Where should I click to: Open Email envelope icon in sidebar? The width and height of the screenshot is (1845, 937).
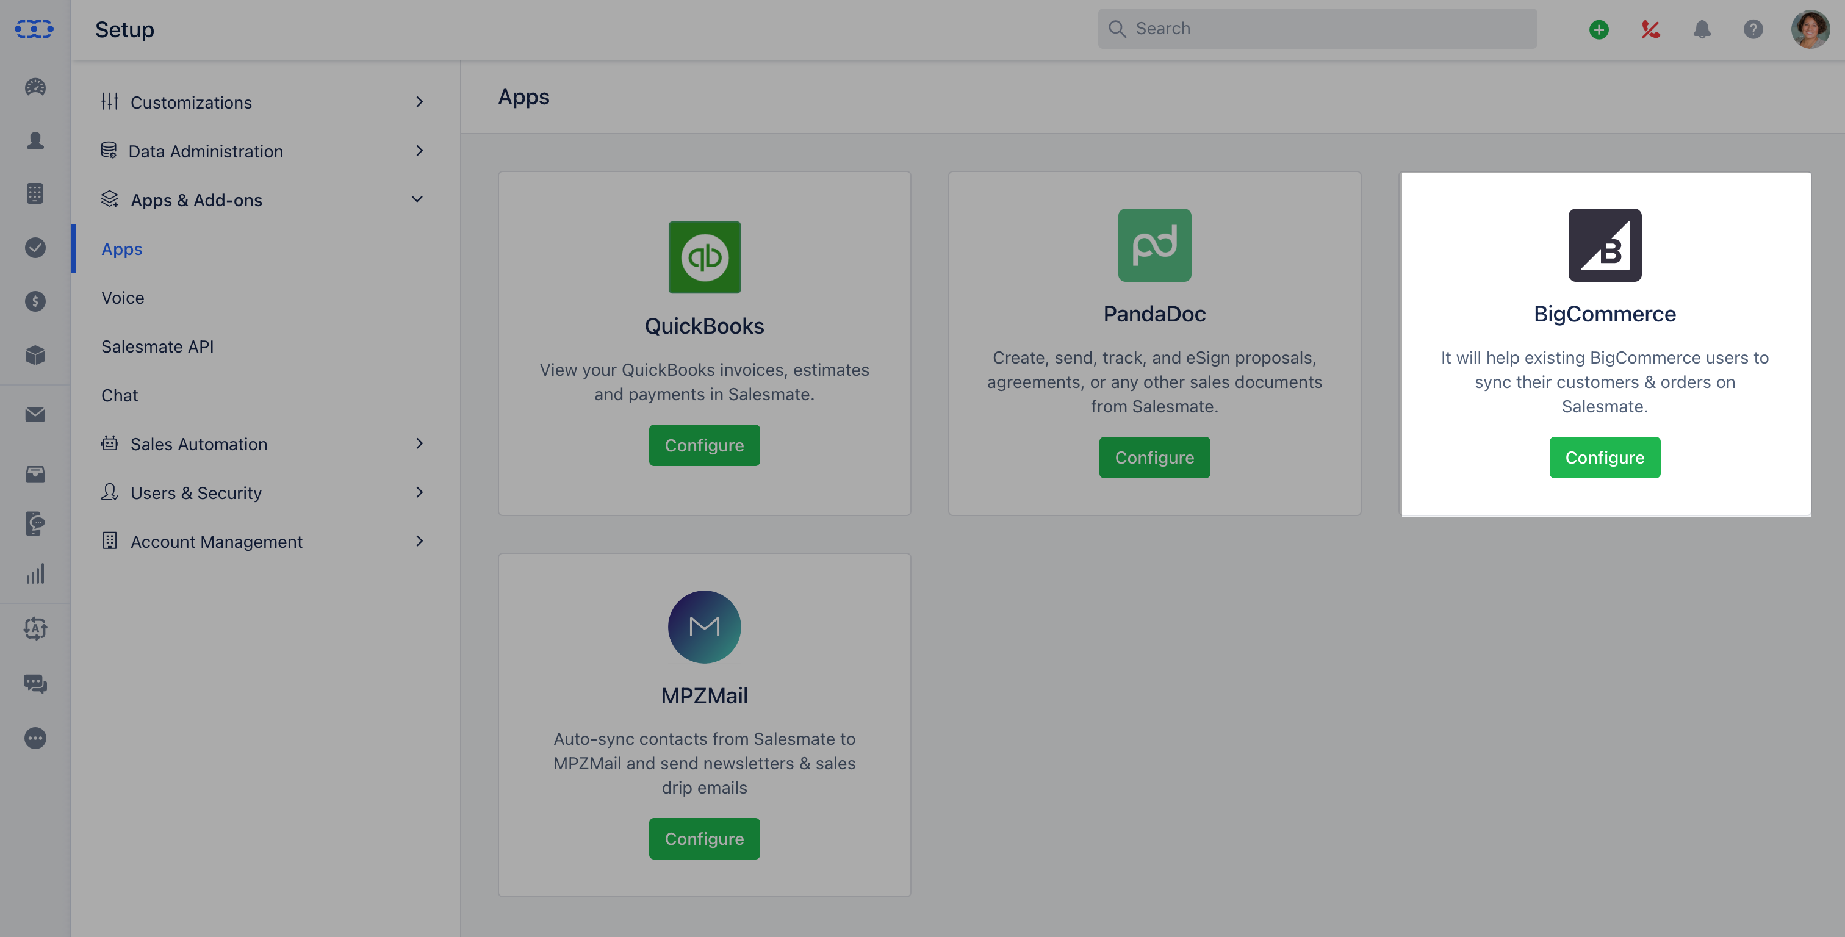point(35,415)
